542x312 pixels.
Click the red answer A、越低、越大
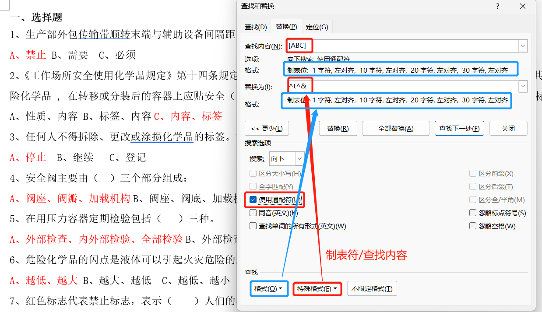(44, 280)
